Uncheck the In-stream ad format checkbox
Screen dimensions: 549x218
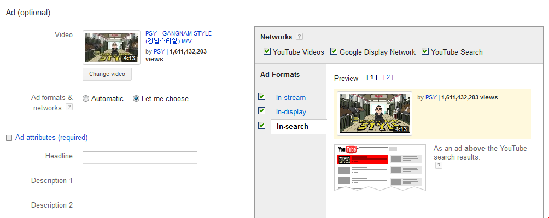pyautogui.click(x=261, y=97)
